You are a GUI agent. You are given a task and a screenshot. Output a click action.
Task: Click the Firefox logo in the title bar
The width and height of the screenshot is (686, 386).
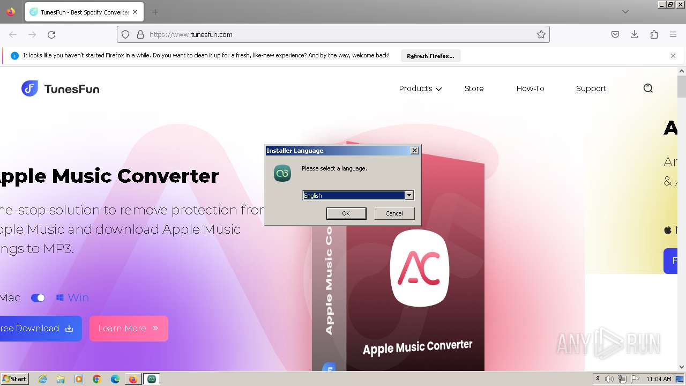pos(11,12)
